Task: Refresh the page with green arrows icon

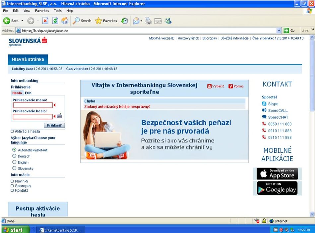Action: [55, 20]
